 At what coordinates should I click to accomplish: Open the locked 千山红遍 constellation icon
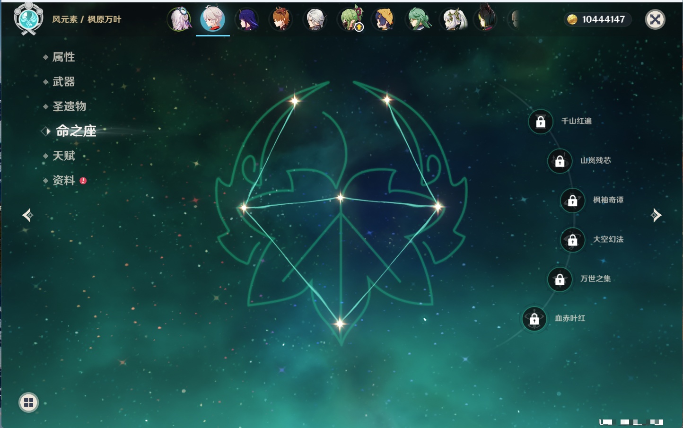coord(541,122)
